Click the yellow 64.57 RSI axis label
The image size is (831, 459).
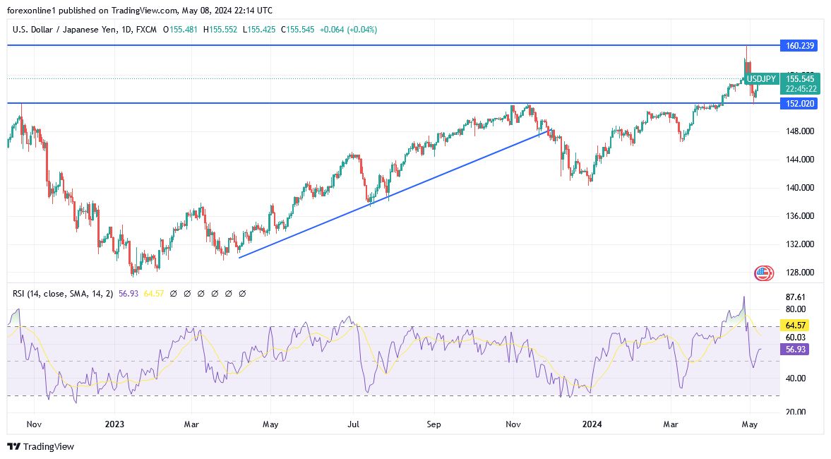(x=795, y=326)
